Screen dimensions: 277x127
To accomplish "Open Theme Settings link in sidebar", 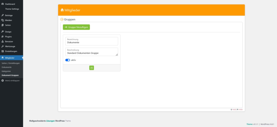I will pyautogui.click(x=12, y=9).
